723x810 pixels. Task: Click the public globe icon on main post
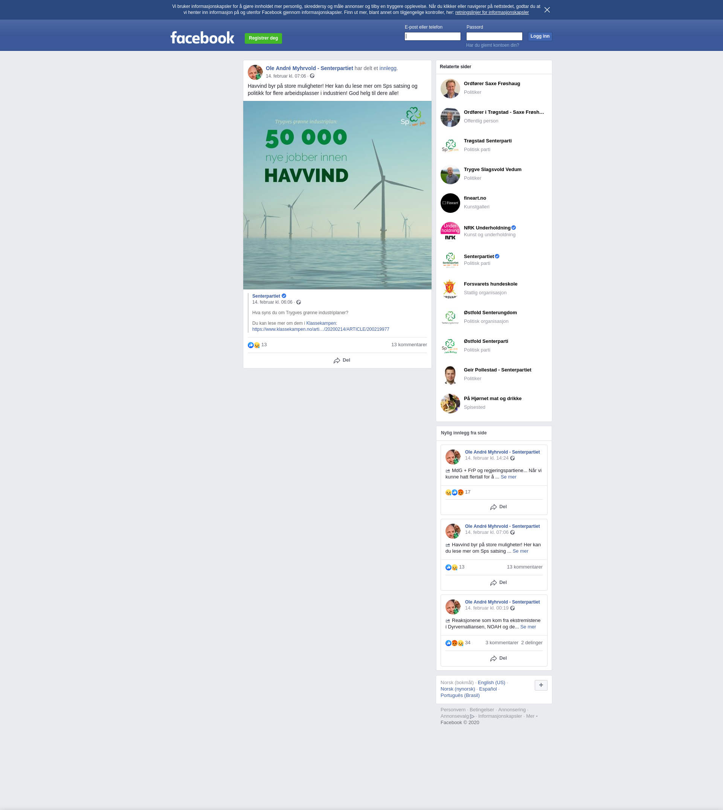click(312, 76)
